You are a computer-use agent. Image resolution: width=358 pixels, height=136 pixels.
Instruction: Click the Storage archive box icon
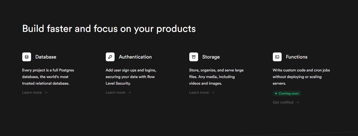point(194,57)
